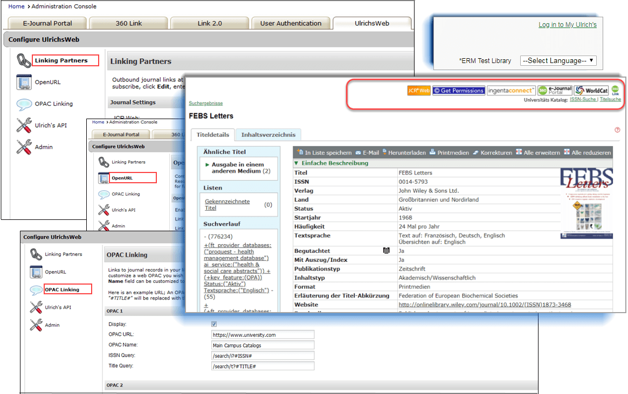Viewport: 628px width, 394px height.
Task: Click the green 360 Link icon next to WorldCat
Action: [615, 90]
